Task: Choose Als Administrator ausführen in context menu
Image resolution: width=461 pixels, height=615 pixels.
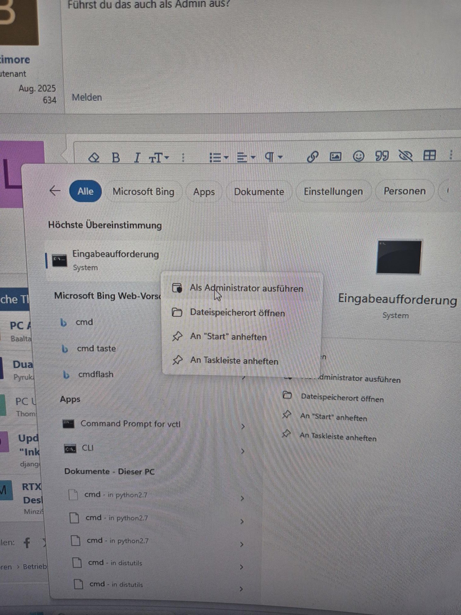Action: pos(241,288)
